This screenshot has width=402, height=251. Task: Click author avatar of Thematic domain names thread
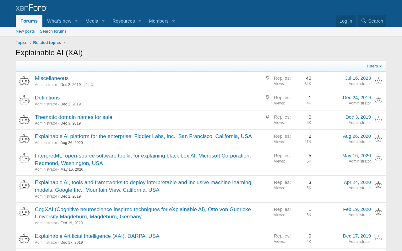coord(24,120)
